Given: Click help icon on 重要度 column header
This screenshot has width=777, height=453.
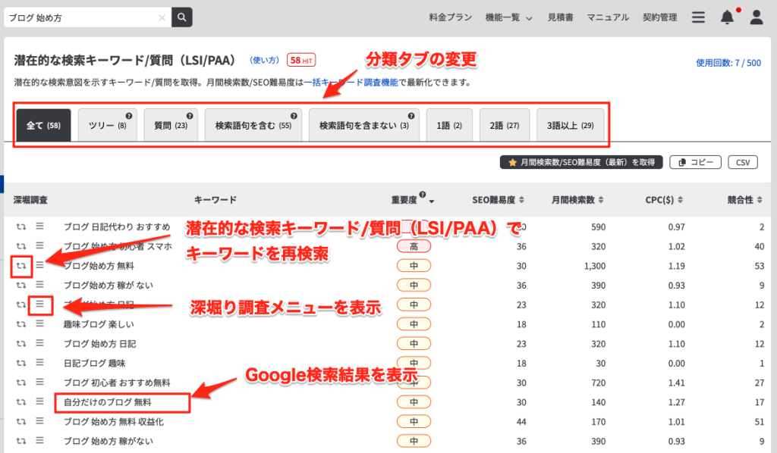Looking at the screenshot, I should pos(422,195).
